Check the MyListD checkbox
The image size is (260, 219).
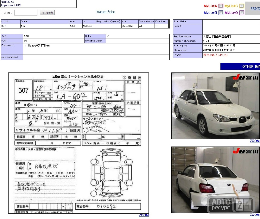[x=242, y=13]
